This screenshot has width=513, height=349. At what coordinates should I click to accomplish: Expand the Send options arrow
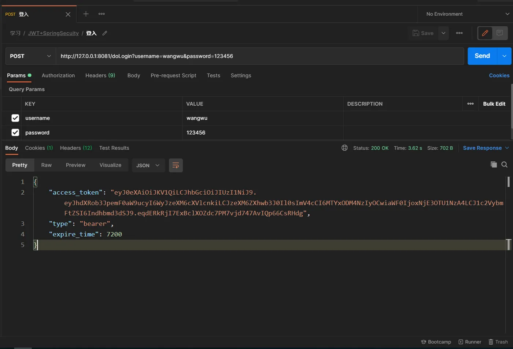click(505, 56)
